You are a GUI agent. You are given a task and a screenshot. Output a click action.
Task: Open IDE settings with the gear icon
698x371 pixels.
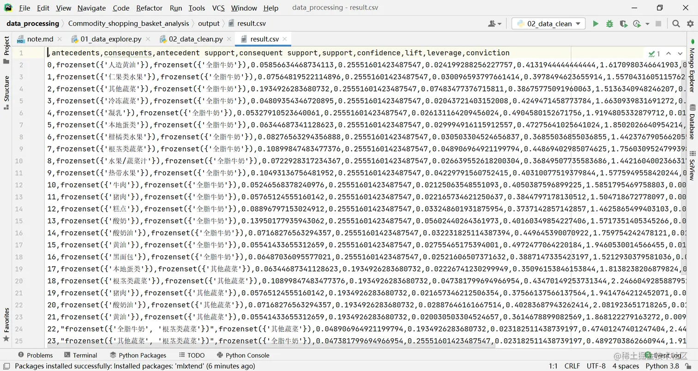[x=690, y=24]
